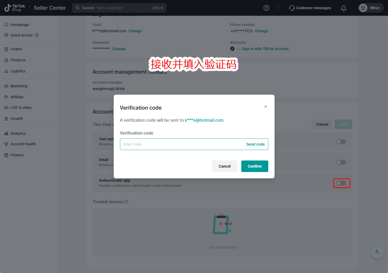The height and width of the screenshot is (273, 388).
Task: Open the AI assistant sparkle button
Action: (x=377, y=252)
